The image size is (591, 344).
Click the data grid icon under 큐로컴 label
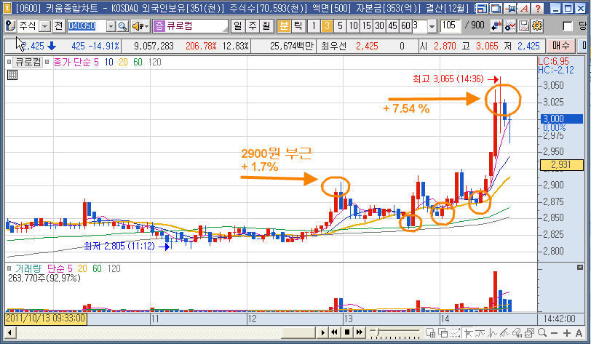pyautogui.click(x=12, y=75)
